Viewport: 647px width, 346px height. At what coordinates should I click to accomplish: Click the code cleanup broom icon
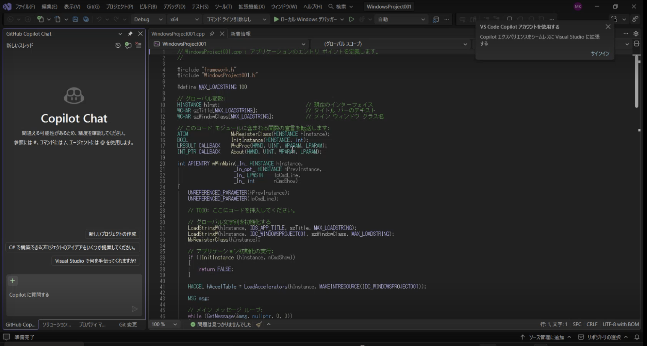tap(259, 325)
